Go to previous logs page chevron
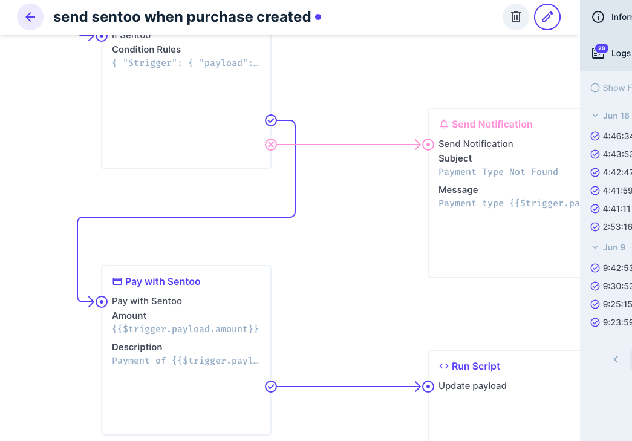Image resolution: width=632 pixels, height=441 pixels. pos(616,359)
